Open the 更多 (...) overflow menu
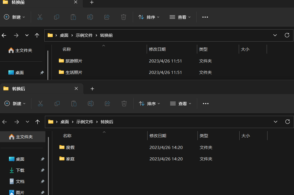 click(x=205, y=17)
